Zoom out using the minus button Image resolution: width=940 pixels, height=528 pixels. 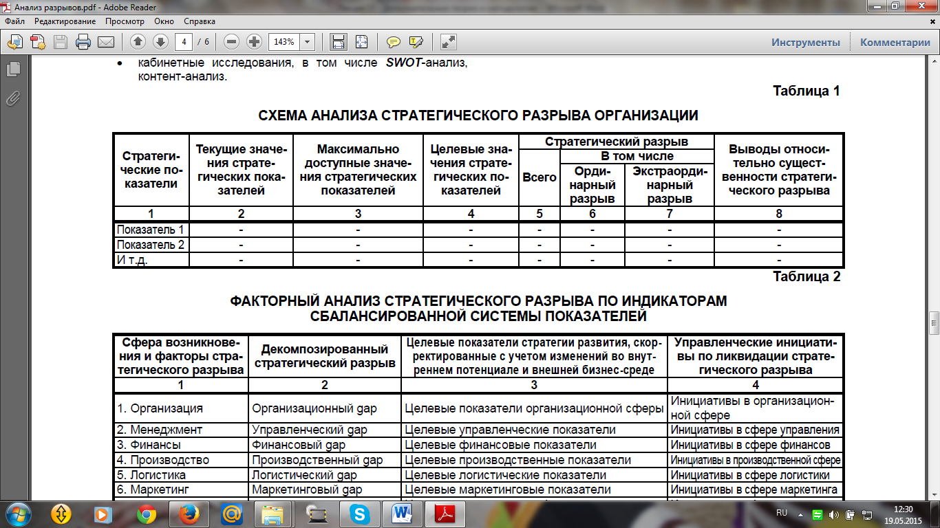[232, 42]
